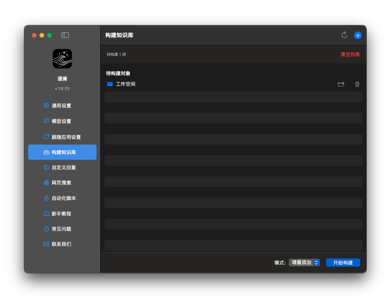Open the 模式 dropdown showing 增量添加
The width and height of the screenshot is (388, 299).
304,262
